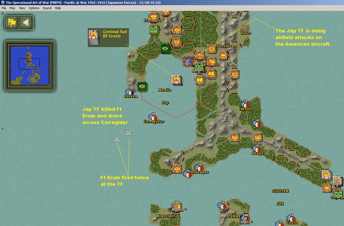This screenshot has width=344, height=226.
Task: Select the dark green infantry unit above Bataan
Action: [x=142, y=86]
